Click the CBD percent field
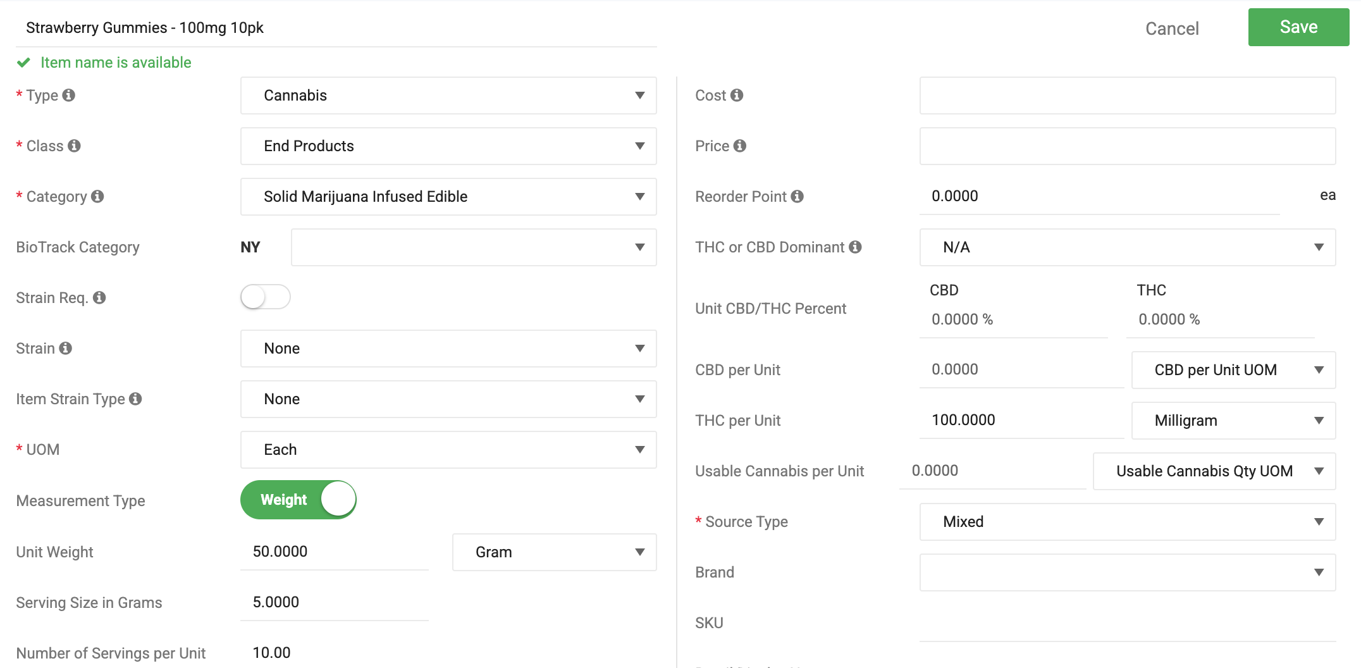The height and width of the screenshot is (668, 1361). [1014, 319]
